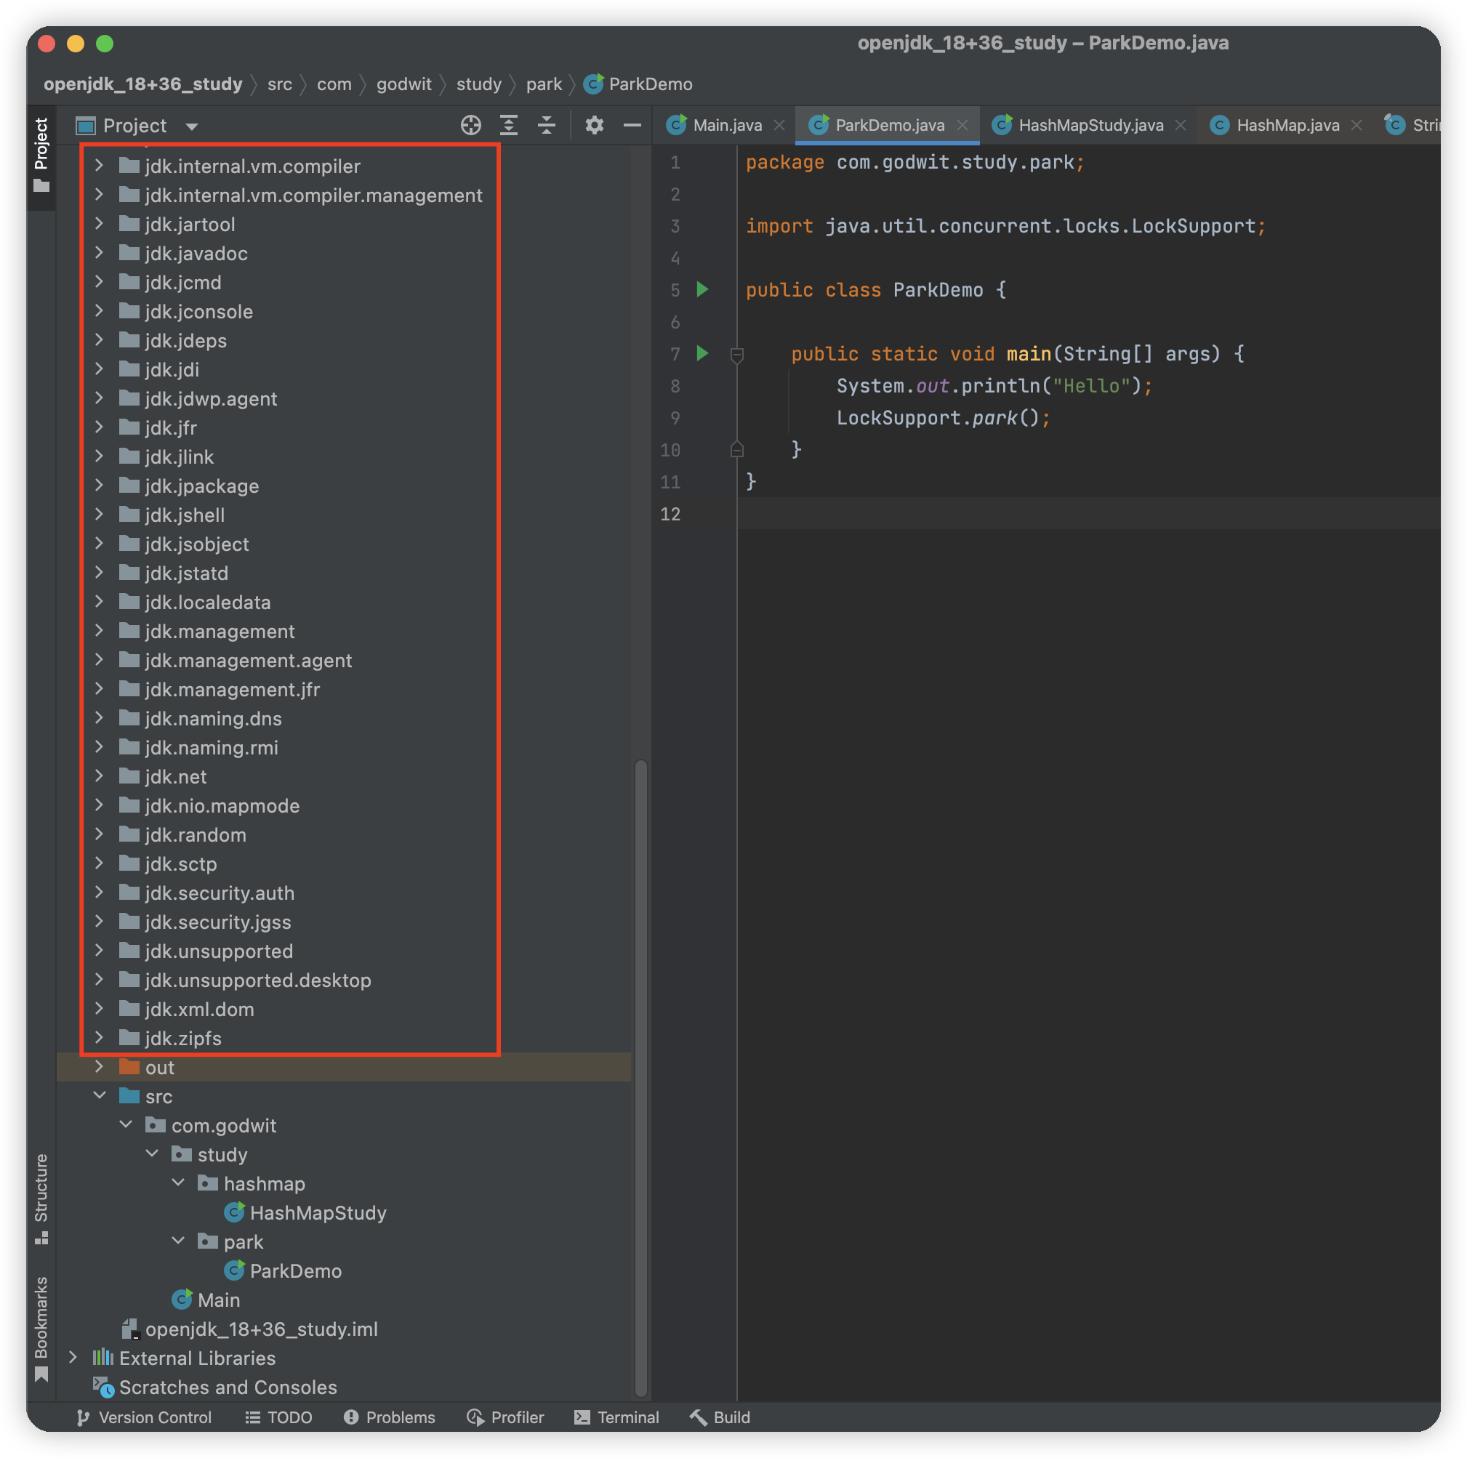Collapse the hashmap package
This screenshot has height=1458, width=1467.
click(x=178, y=1183)
